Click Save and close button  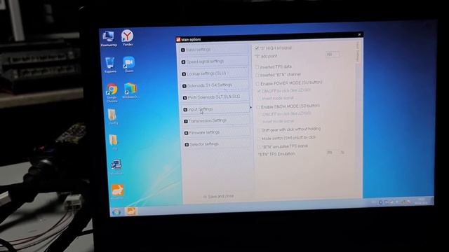pyautogui.click(x=218, y=196)
